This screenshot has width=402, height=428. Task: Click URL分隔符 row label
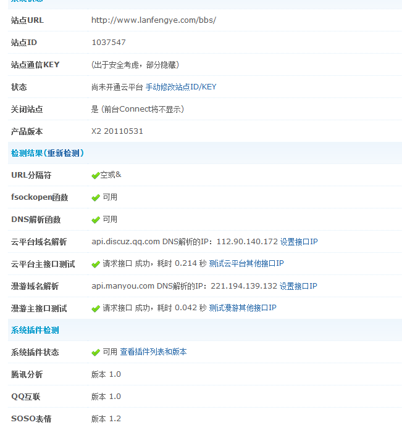31,175
